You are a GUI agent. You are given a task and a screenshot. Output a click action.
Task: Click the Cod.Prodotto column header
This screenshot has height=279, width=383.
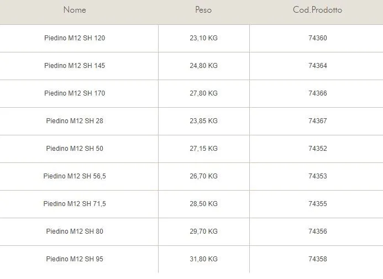(x=317, y=10)
